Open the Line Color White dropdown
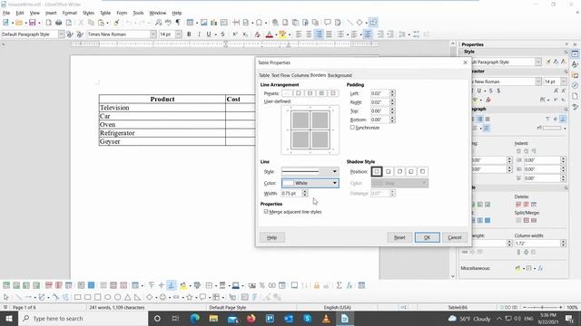581x326 pixels. tap(310, 183)
